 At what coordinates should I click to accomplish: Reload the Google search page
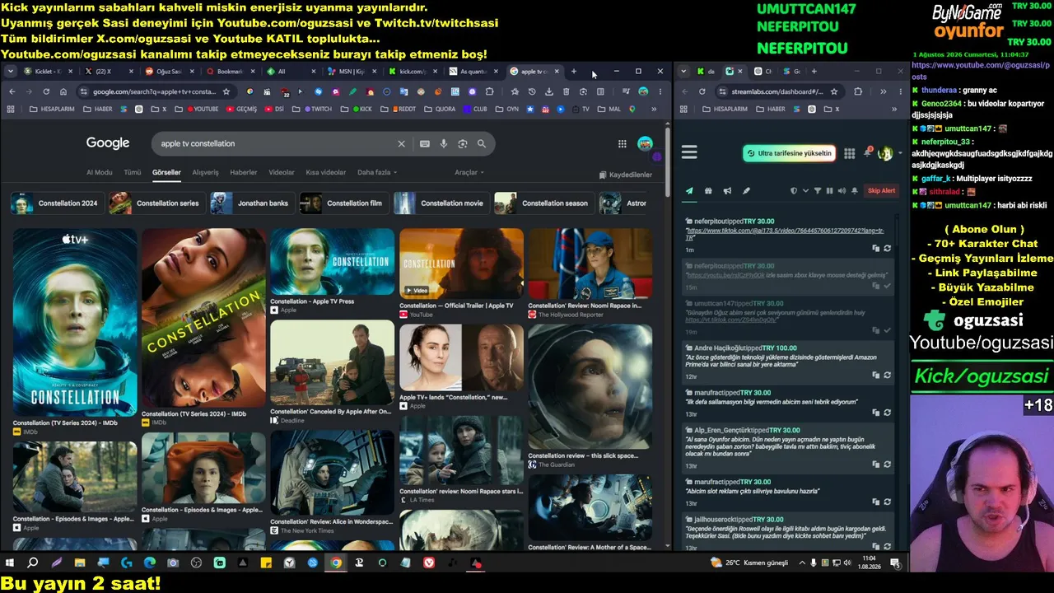[46, 91]
